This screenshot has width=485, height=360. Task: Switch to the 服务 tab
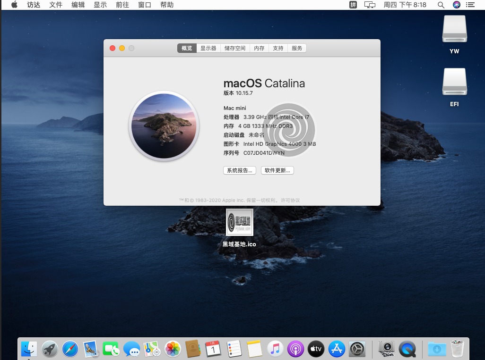[x=297, y=48]
